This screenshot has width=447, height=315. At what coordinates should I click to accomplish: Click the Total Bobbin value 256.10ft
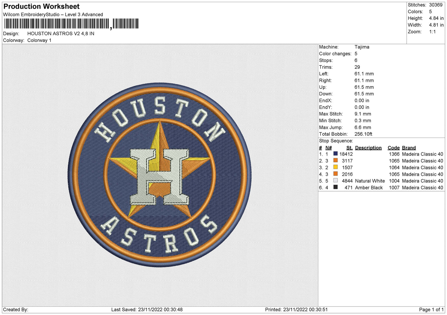click(363, 134)
